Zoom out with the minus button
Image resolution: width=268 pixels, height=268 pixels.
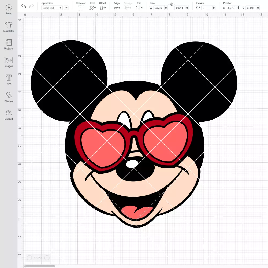[x=29, y=258]
